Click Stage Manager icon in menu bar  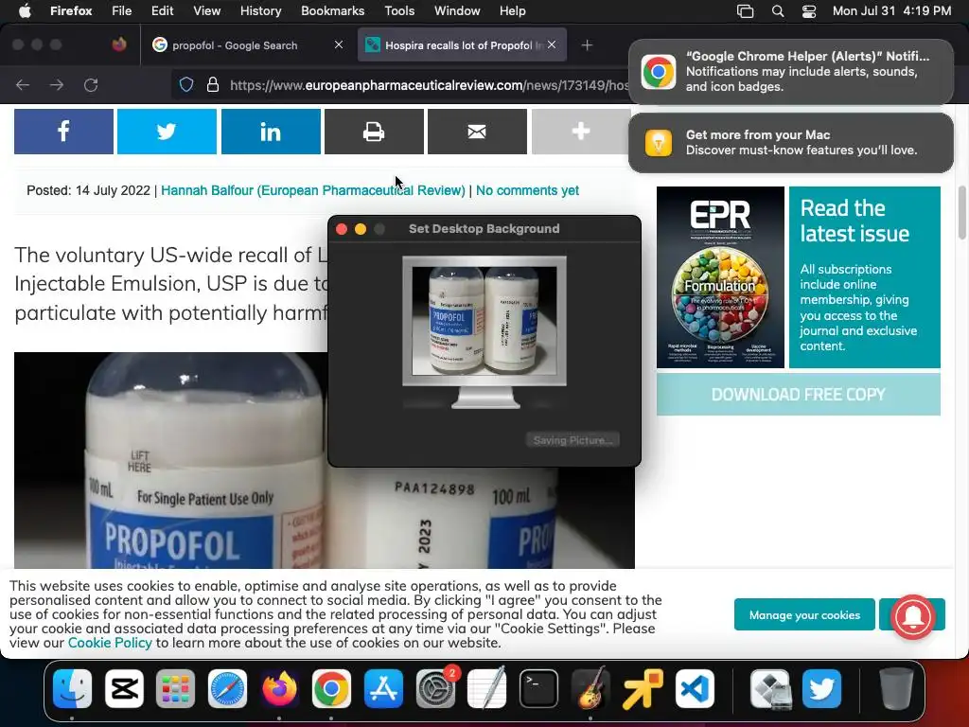(746, 11)
